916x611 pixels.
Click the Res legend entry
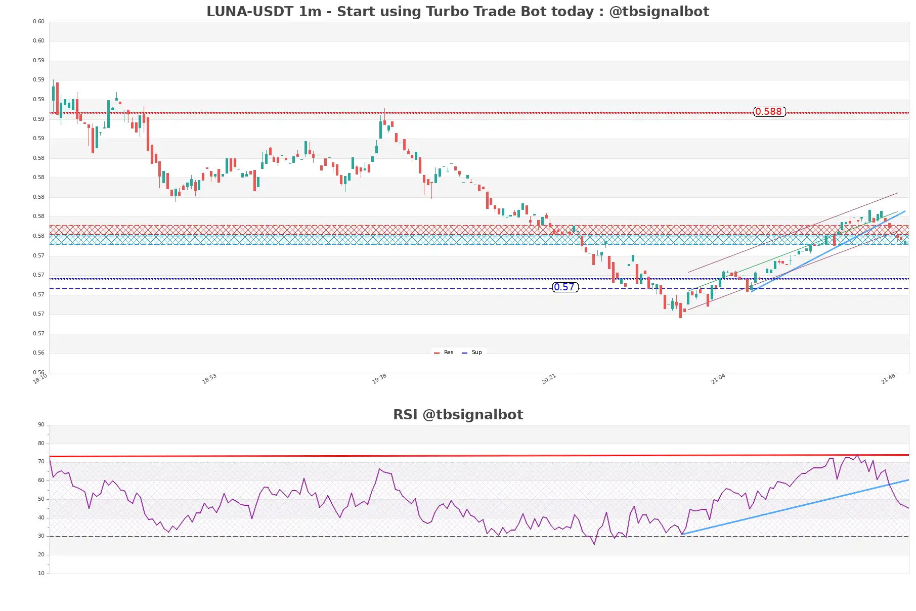coord(444,352)
